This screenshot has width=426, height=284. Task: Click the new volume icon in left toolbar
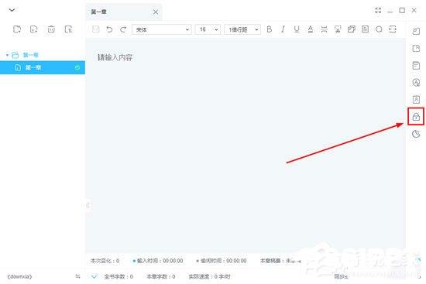[17, 29]
